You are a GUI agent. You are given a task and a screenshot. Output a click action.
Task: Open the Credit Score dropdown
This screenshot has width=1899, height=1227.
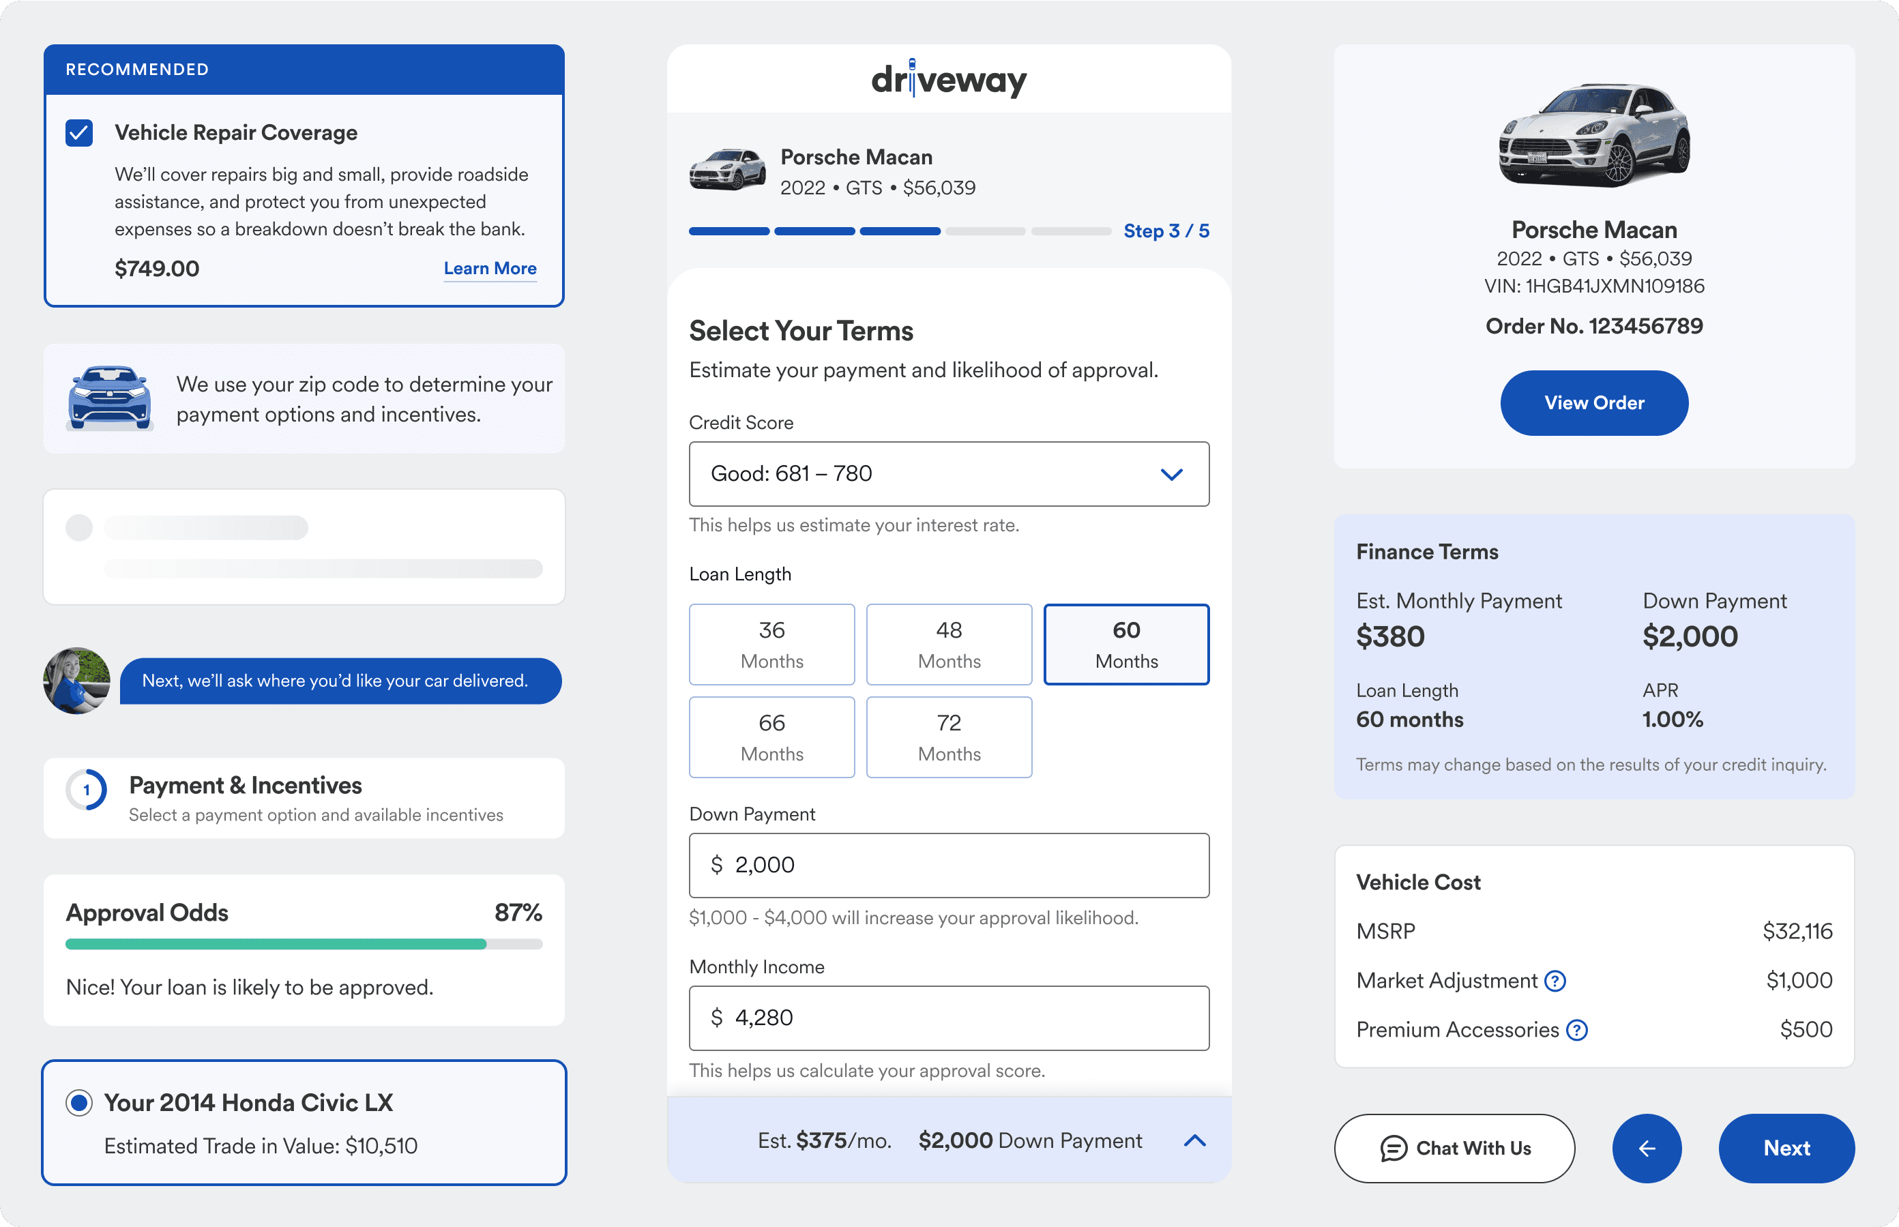(948, 474)
